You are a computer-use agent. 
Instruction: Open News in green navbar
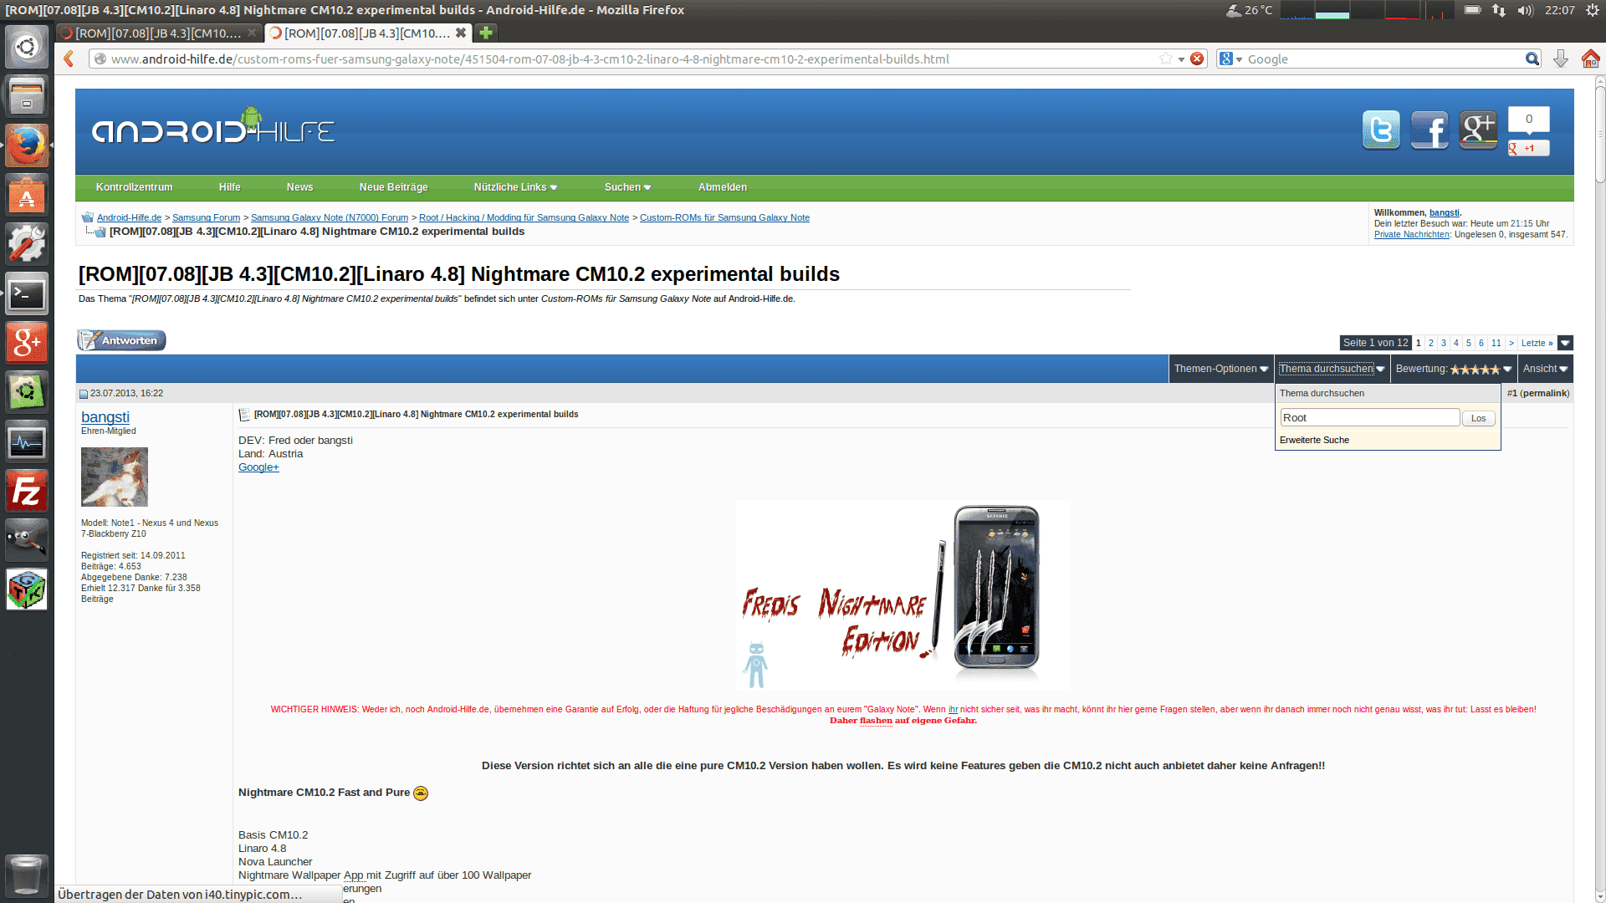coord(299,187)
